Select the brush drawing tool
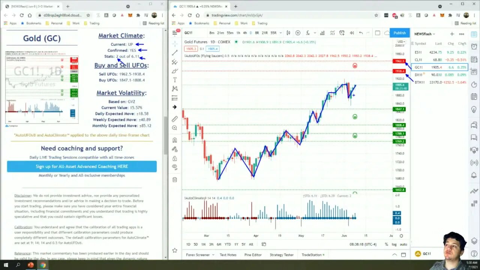Image resolution: width=480 pixels, height=270 pixels. point(175,71)
